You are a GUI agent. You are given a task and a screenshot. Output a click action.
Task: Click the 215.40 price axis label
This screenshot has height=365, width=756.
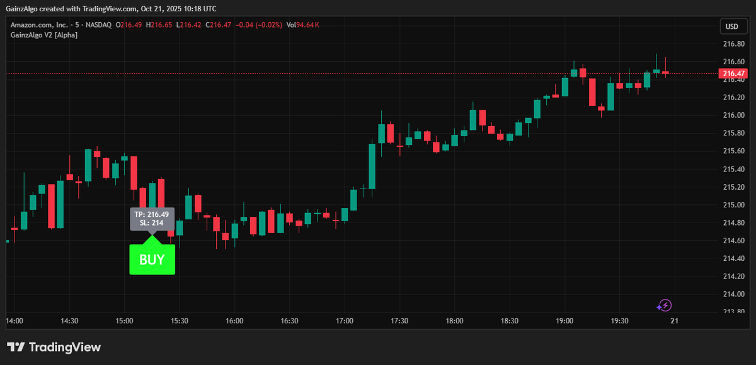(x=733, y=169)
